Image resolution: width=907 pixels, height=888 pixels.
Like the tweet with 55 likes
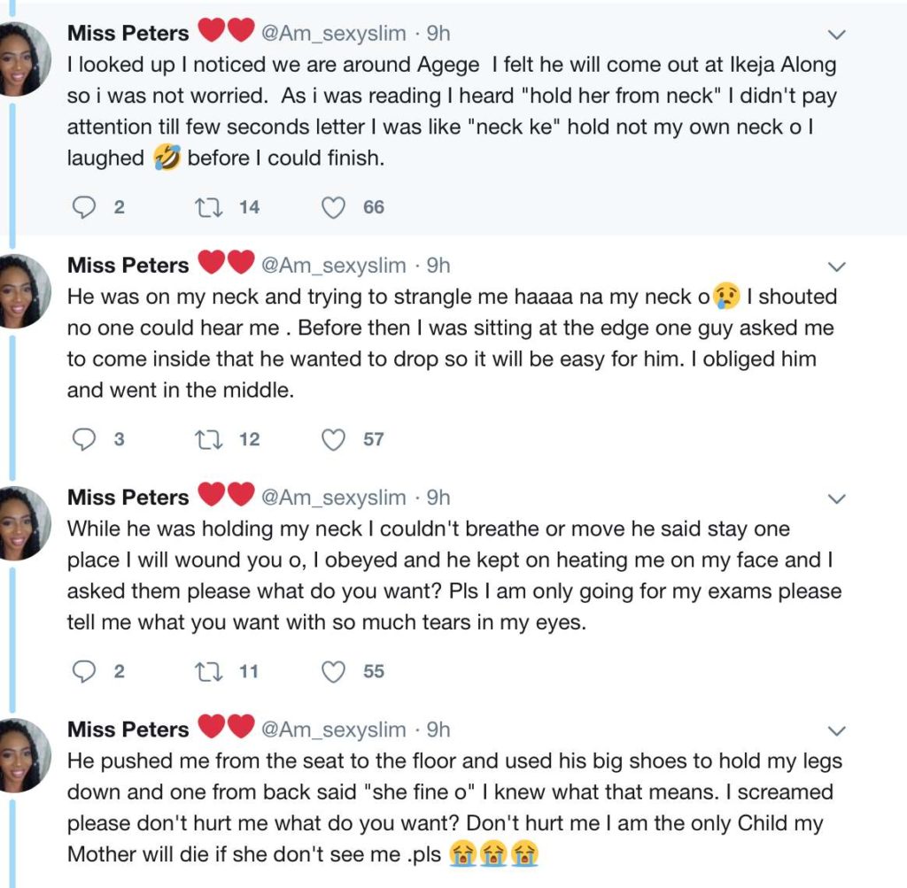332,672
